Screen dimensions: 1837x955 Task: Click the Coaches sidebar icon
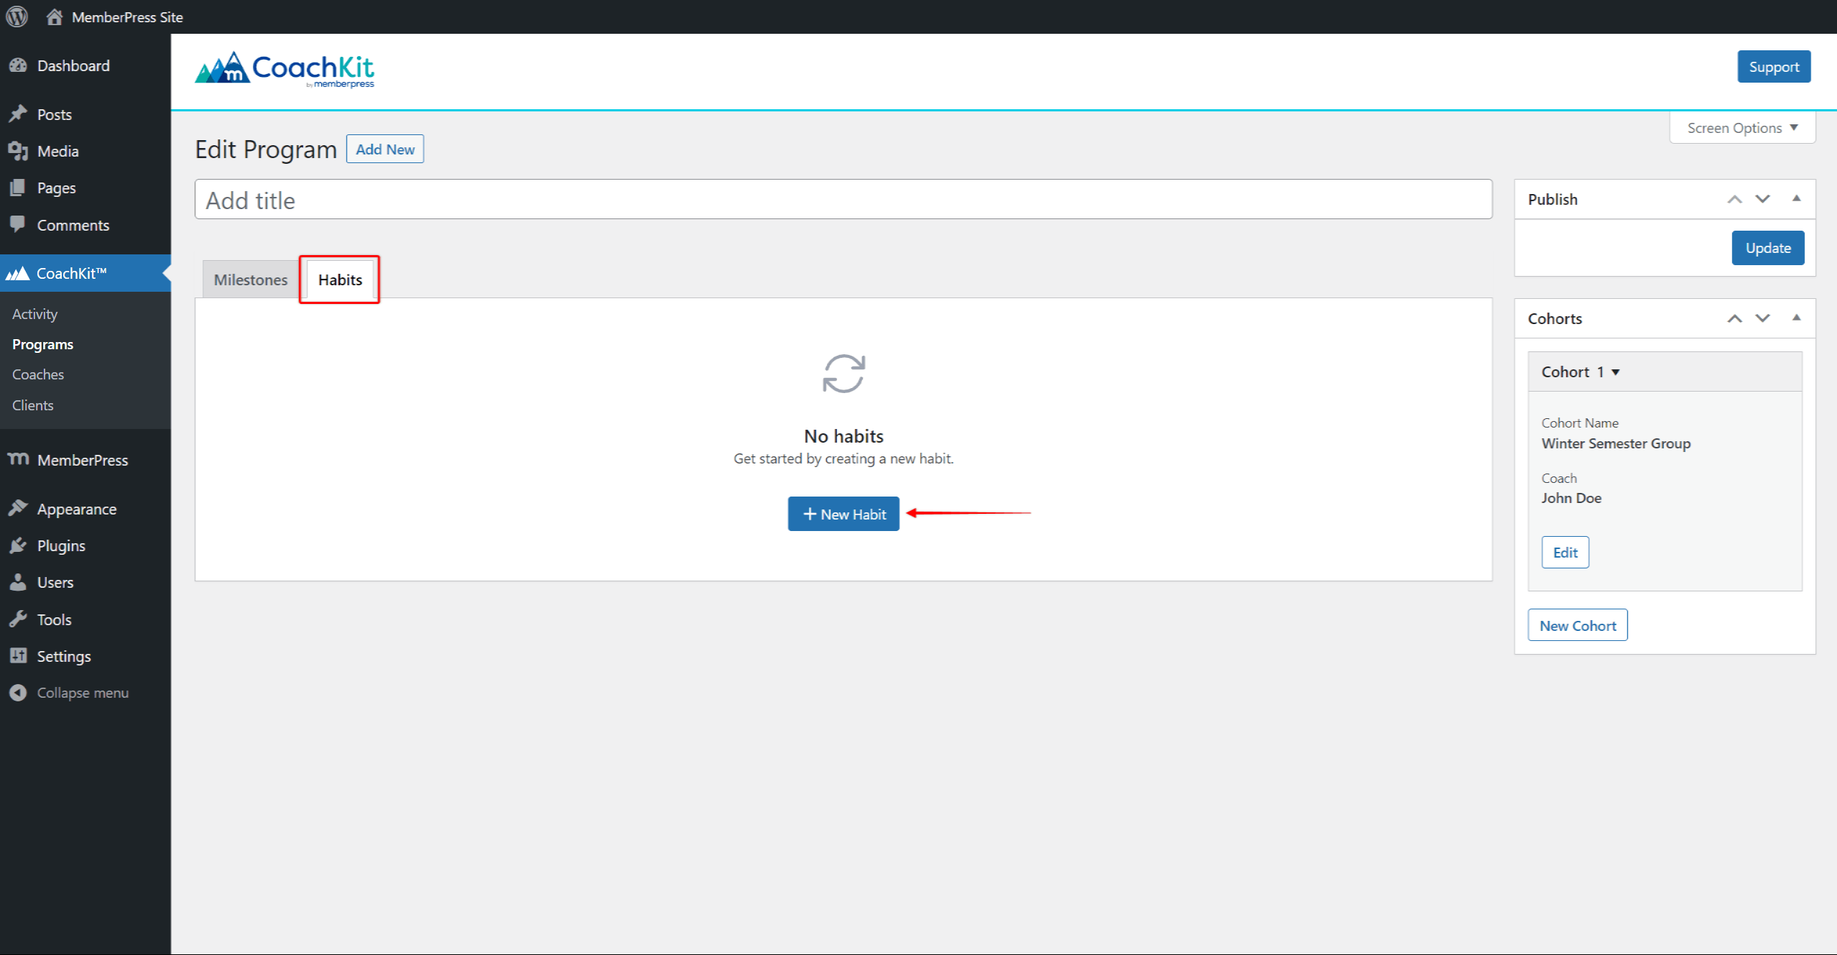tap(35, 373)
